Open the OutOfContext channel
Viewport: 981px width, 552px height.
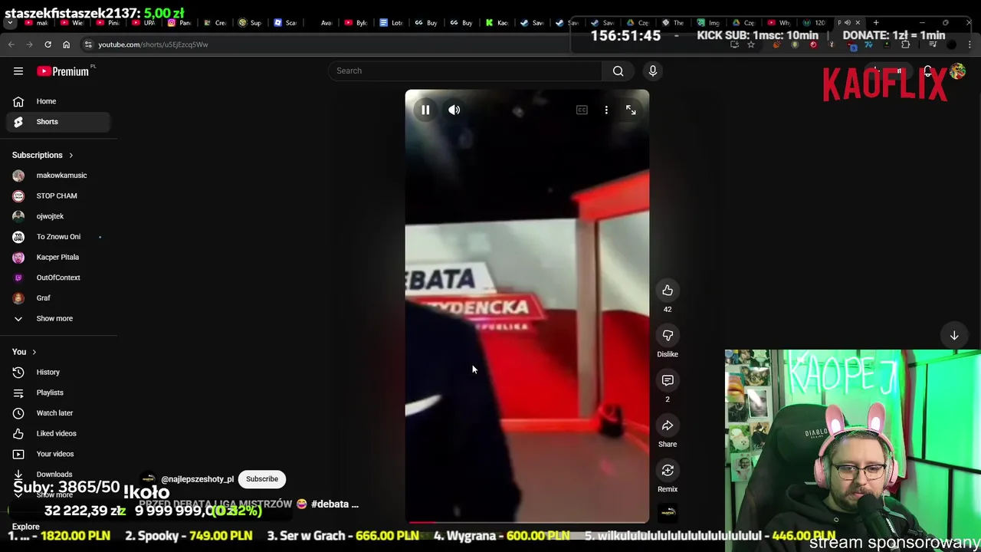[58, 278]
